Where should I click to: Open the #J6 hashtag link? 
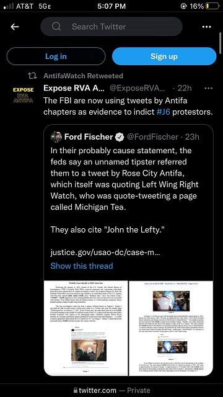coord(163,112)
